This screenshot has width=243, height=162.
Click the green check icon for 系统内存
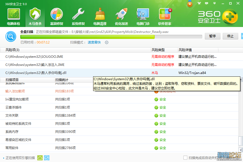156,132
